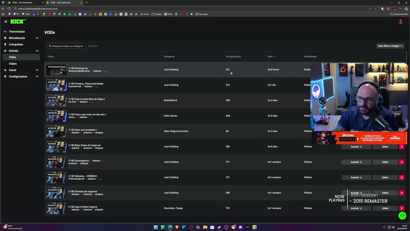Delete the Aqui é Fabio Cogoru VOD

point(402,208)
